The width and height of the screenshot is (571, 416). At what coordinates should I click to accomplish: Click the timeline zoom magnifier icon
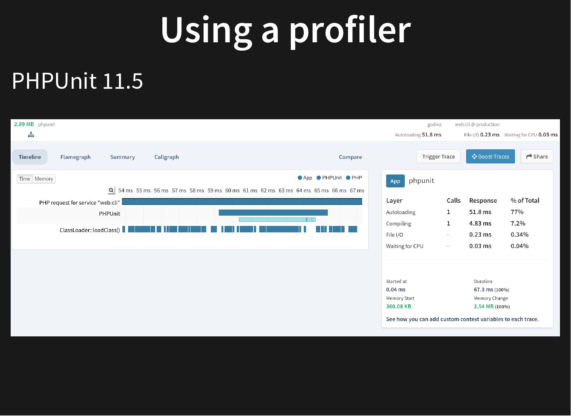click(111, 190)
